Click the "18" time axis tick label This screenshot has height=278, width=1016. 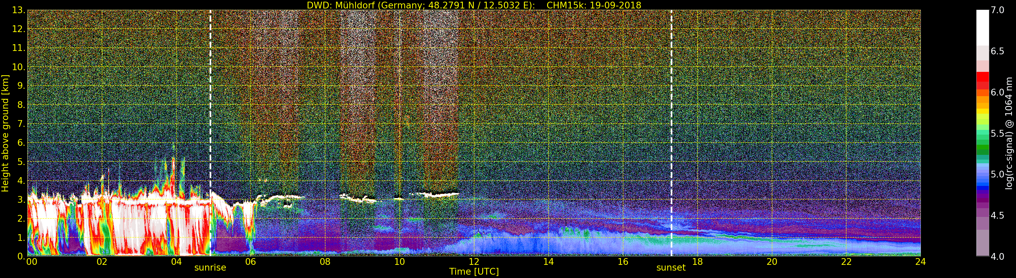697,262
